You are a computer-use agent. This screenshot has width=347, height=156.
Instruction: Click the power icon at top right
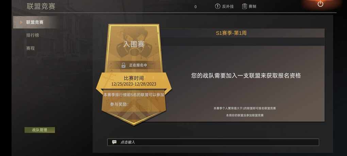coord(320,4)
